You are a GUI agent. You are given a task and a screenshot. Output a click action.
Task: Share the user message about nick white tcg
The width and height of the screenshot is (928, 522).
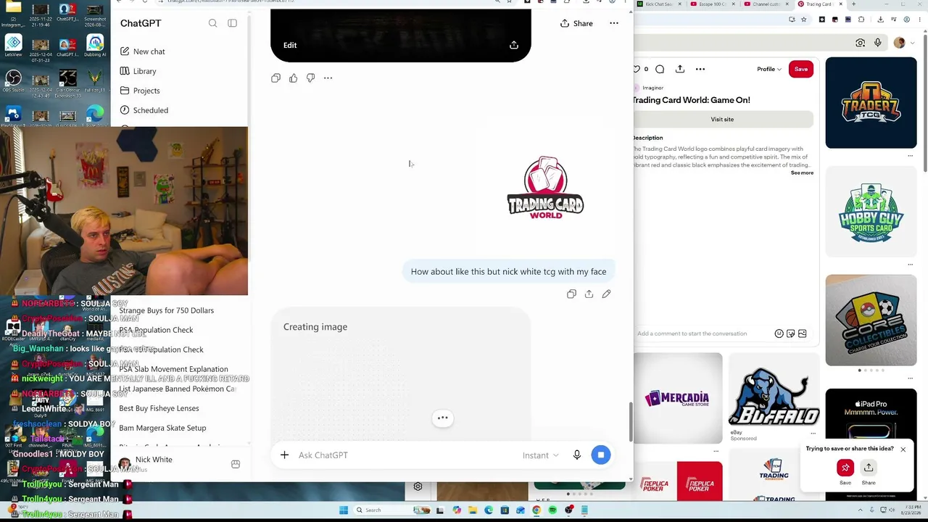589,294
